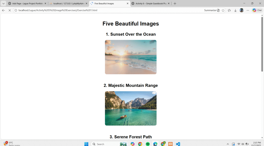Open the Downloads panel
264x146 pixels.
(235, 10)
